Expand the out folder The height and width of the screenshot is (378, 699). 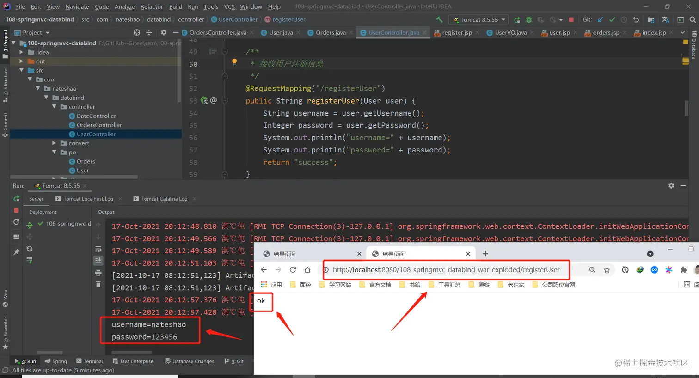(21, 61)
